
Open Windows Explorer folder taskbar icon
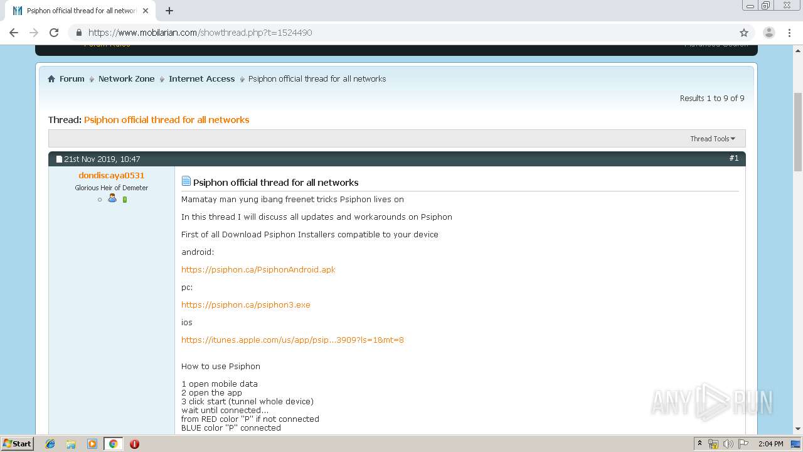pos(71,444)
